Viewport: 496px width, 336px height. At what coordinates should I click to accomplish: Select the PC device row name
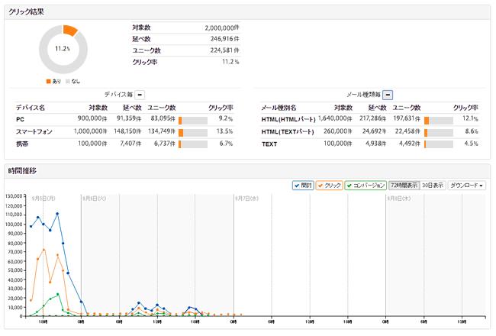20,119
